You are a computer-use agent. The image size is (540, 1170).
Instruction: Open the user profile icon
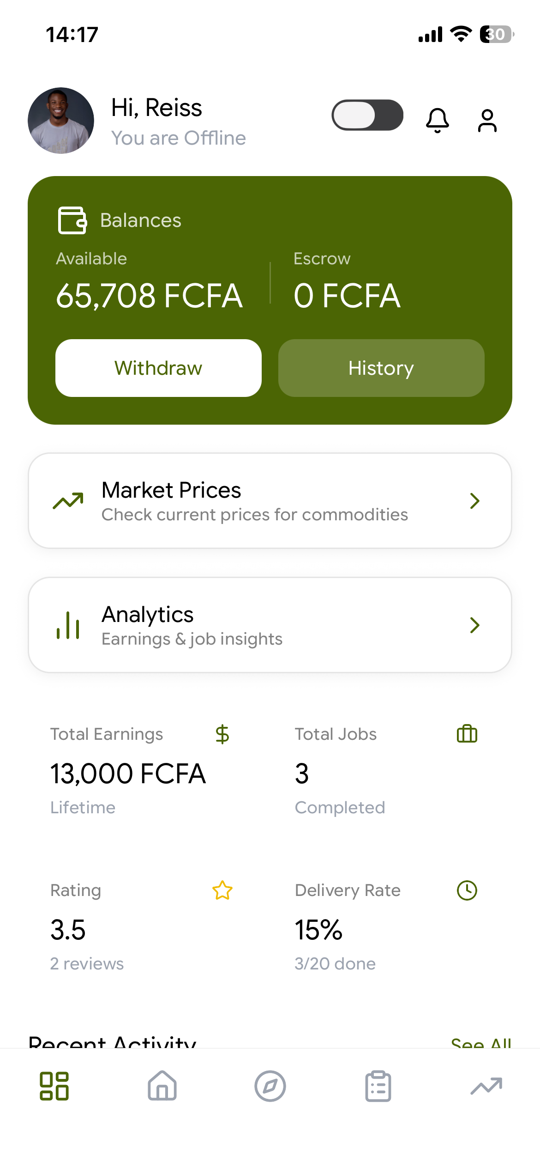(487, 121)
